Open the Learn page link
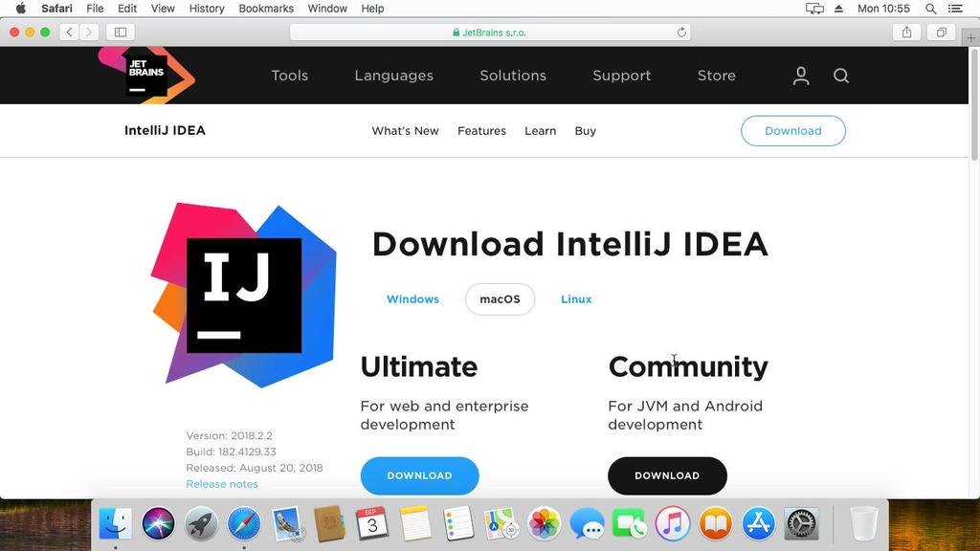The height and width of the screenshot is (551, 980). (540, 130)
